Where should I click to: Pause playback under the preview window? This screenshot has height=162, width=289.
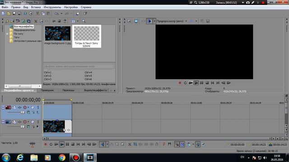coord(202,83)
